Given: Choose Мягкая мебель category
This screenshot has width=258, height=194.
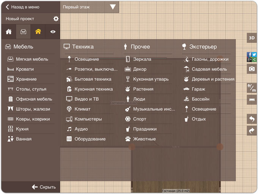Looking at the screenshot, I should (32, 59).
